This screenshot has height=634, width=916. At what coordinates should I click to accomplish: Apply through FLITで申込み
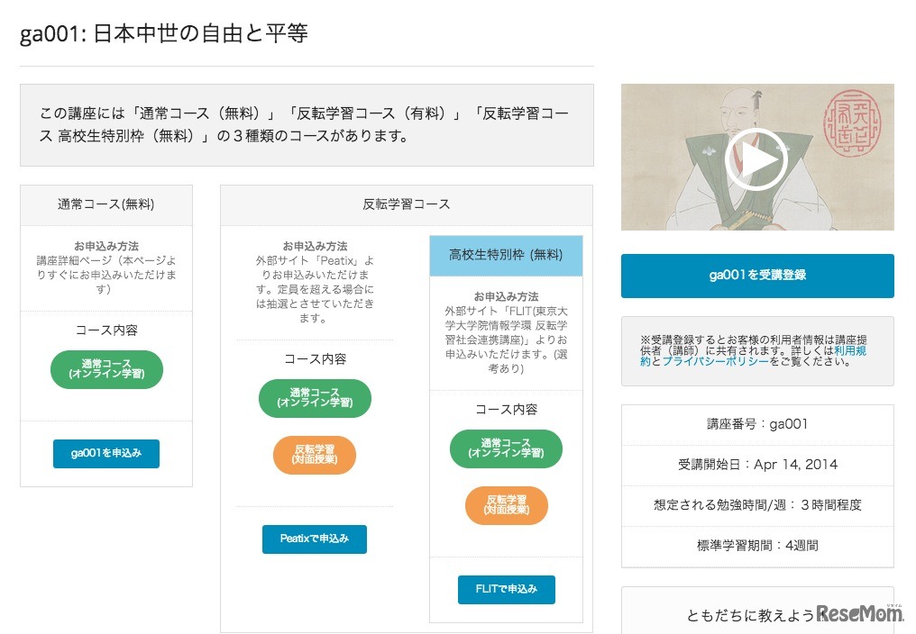(506, 589)
